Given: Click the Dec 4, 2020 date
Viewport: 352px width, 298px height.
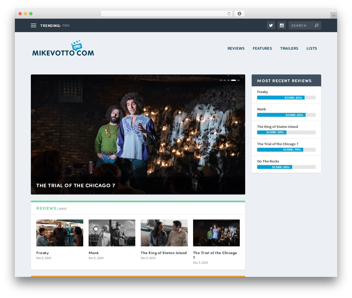Looking at the screenshot, I should coord(148,258).
